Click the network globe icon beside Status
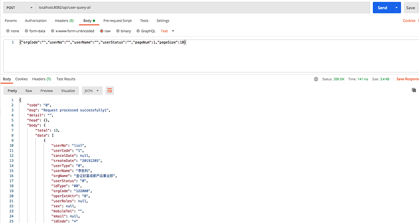 (x=316, y=79)
